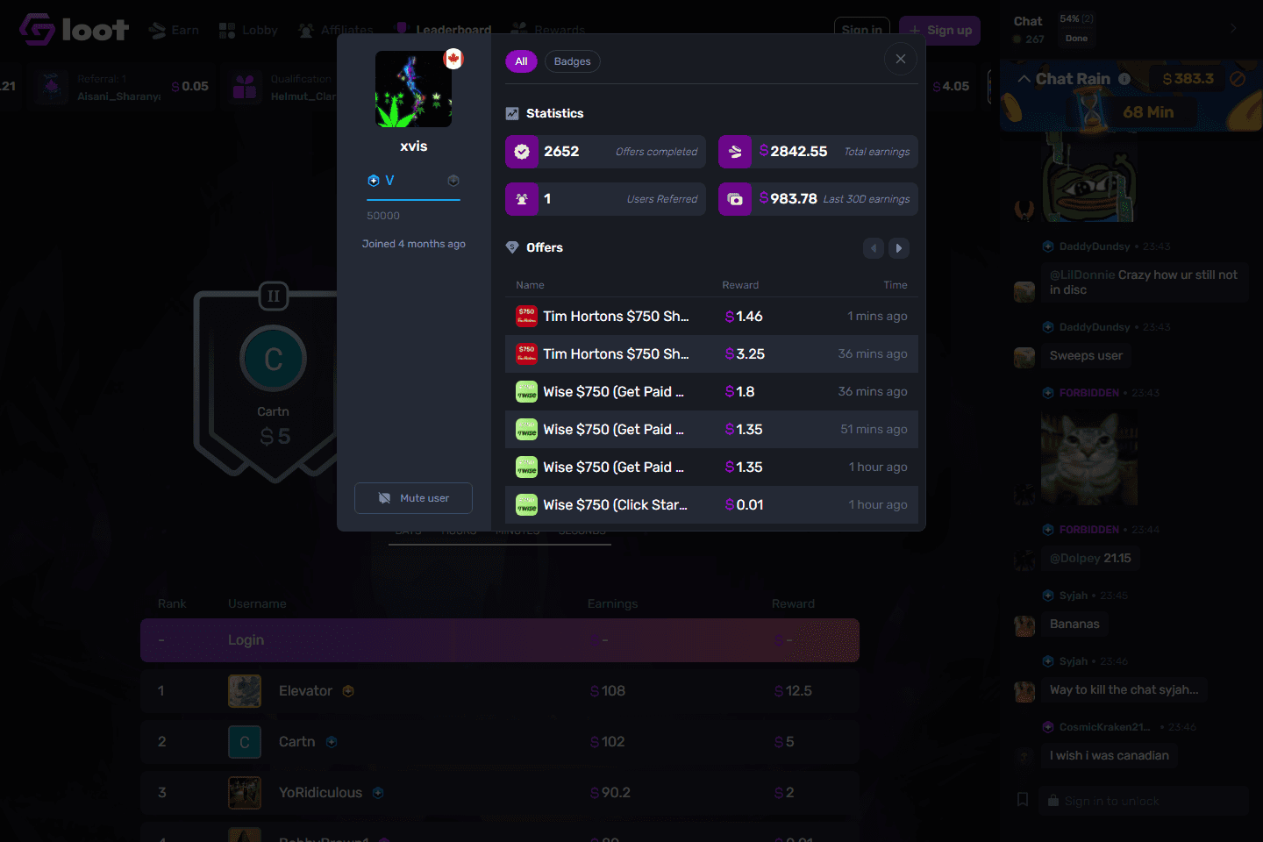
Task: Click the current level V badge icon
Action: (374, 181)
